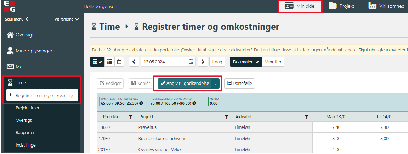Open filter for Projekt column
Screen dimensions: 408x154
click(227, 117)
